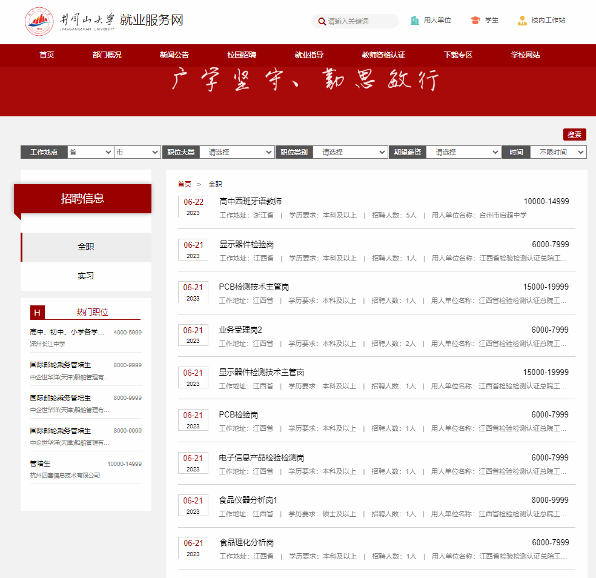
Task: Click the employer building icon
Action: (415, 21)
